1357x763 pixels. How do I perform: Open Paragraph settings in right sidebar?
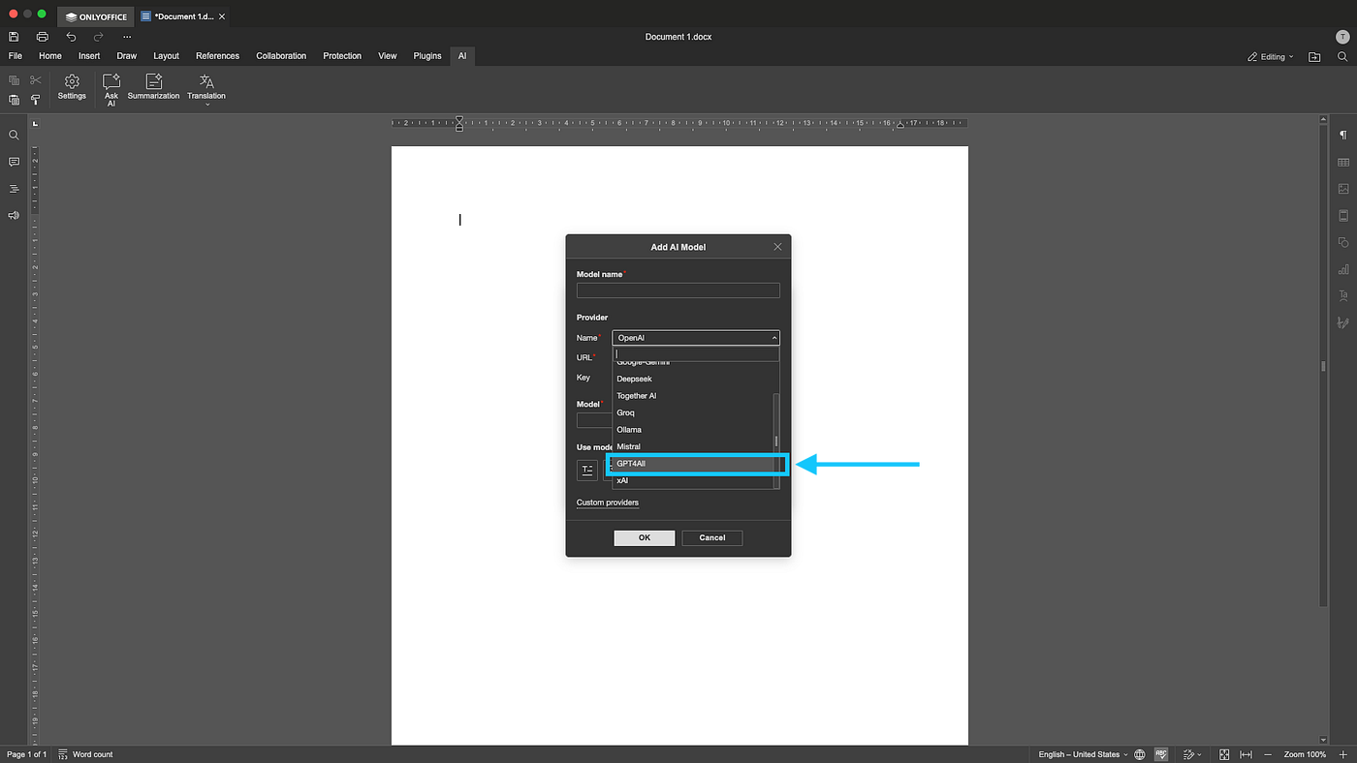tap(1343, 136)
